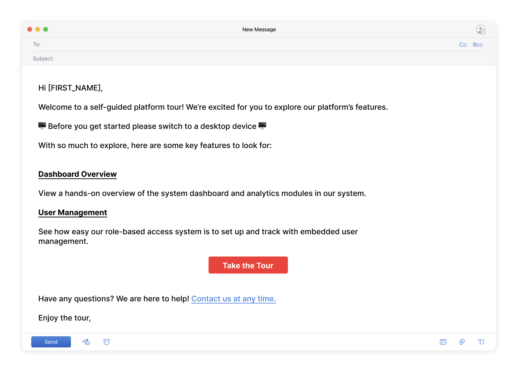This screenshot has height=372, width=518.
Task: Click the User Management heading
Action: coord(73,212)
